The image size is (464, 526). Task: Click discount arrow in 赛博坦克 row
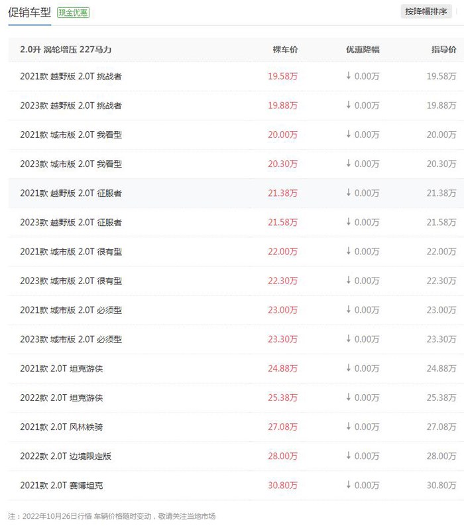pos(349,485)
